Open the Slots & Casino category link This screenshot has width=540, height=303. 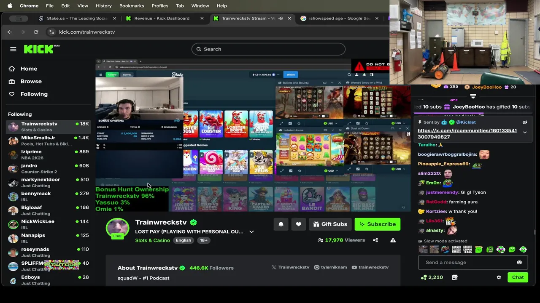[x=152, y=240]
